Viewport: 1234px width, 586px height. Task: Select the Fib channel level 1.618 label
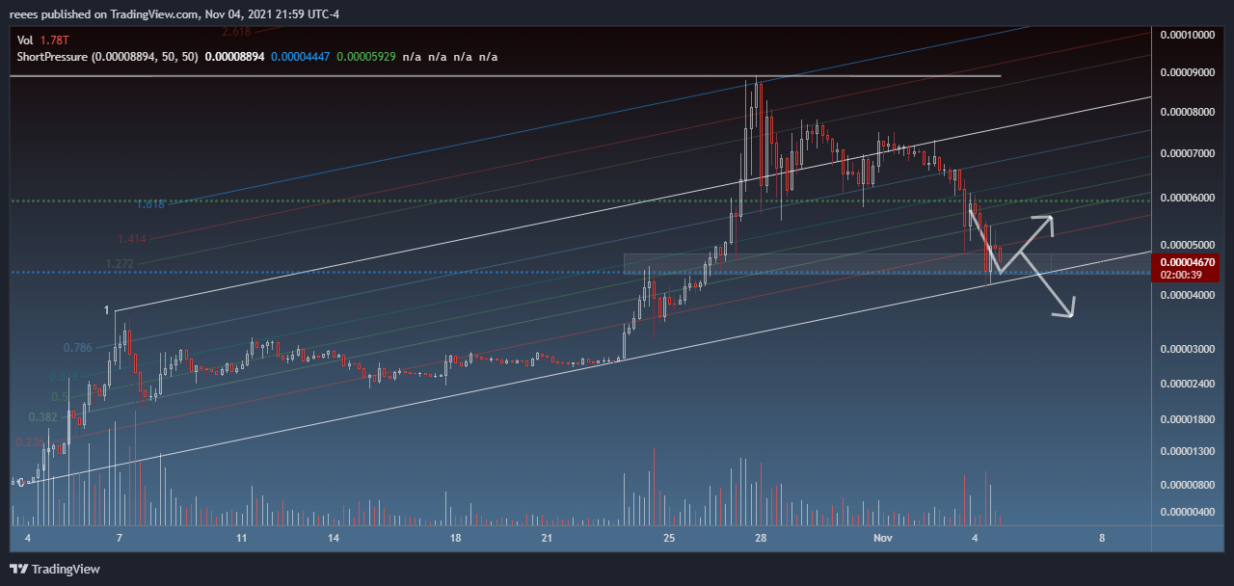149,205
